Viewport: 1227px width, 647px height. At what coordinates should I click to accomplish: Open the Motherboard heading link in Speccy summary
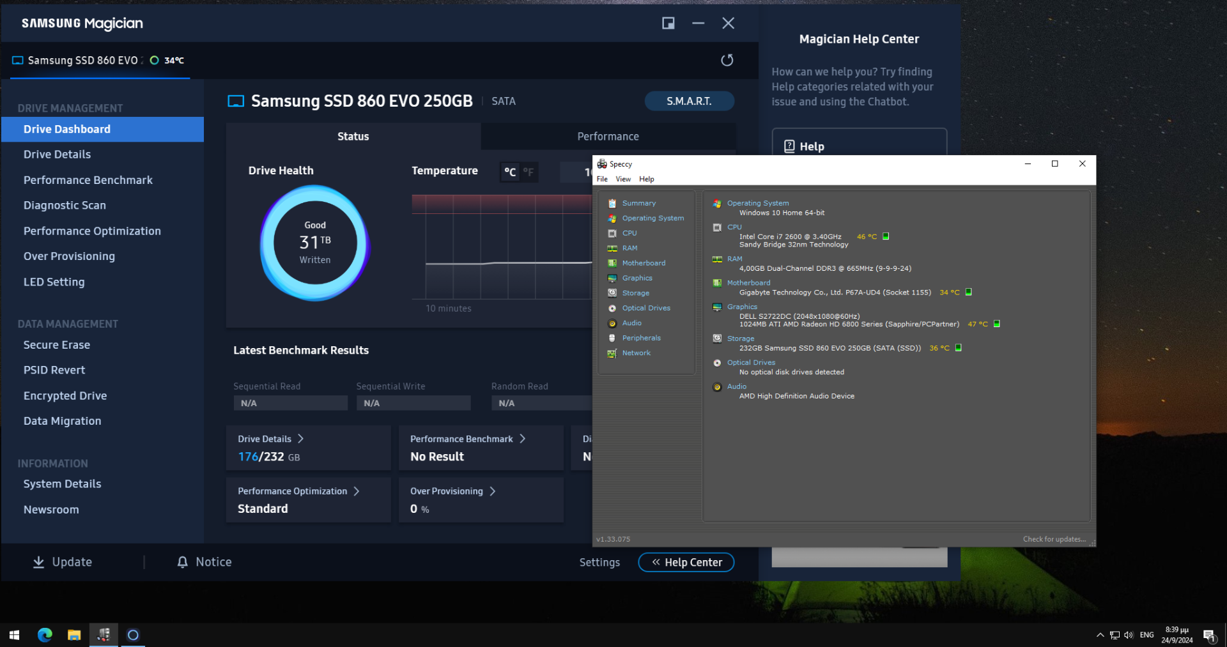click(748, 283)
